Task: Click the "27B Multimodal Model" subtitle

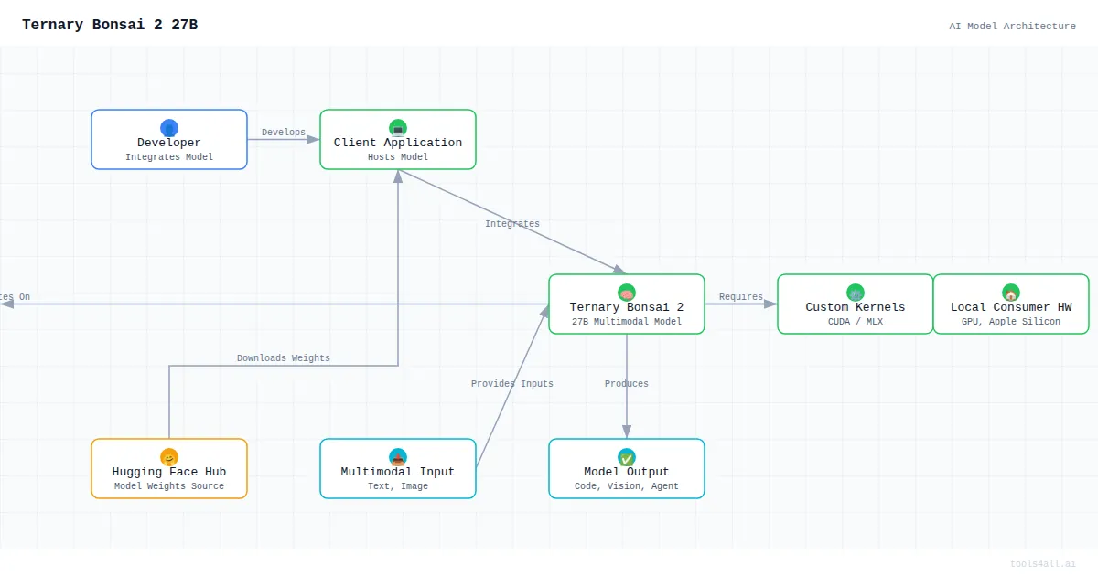Action: click(x=627, y=322)
